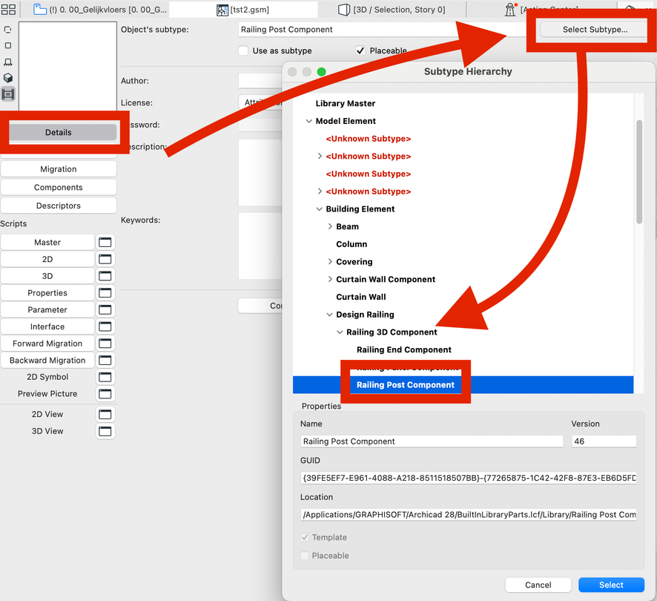Expand the Covering subtype node
The image size is (657, 601).
pos(330,262)
